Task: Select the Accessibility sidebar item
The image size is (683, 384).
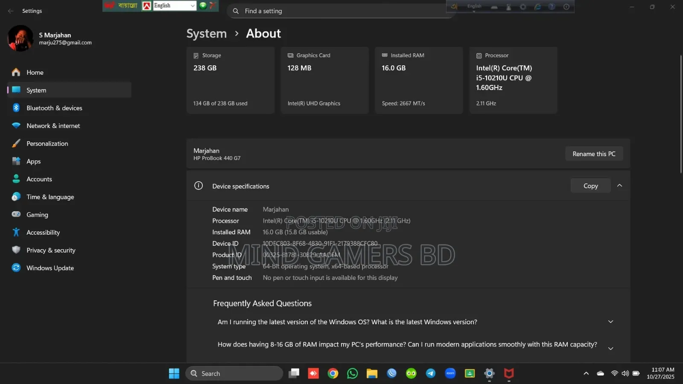Action: tap(43, 233)
